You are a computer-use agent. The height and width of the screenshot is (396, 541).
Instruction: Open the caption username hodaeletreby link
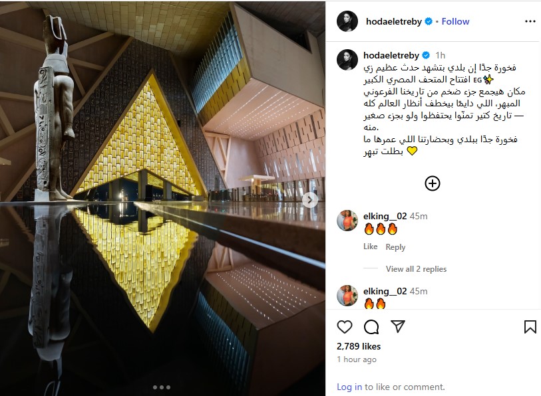pos(391,55)
